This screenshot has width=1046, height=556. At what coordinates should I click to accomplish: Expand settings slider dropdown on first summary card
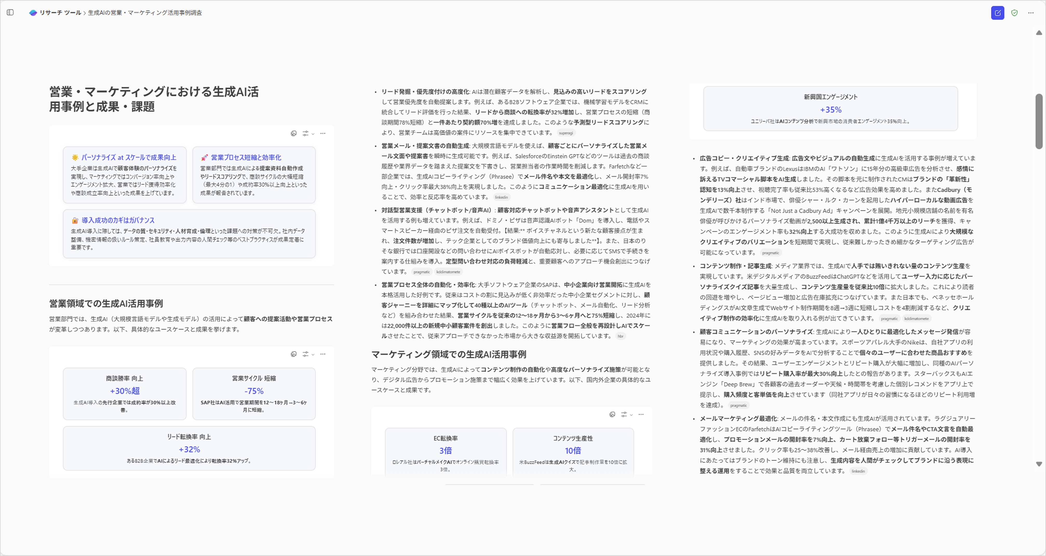point(308,133)
